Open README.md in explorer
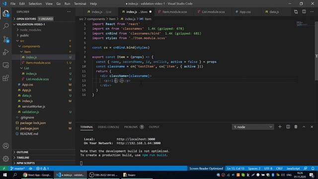 click(44, 134)
